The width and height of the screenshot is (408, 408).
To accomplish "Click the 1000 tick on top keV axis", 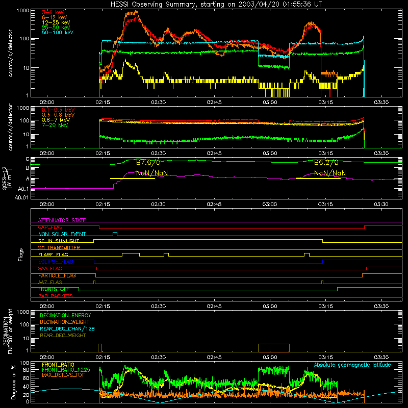I will [22, 11].
